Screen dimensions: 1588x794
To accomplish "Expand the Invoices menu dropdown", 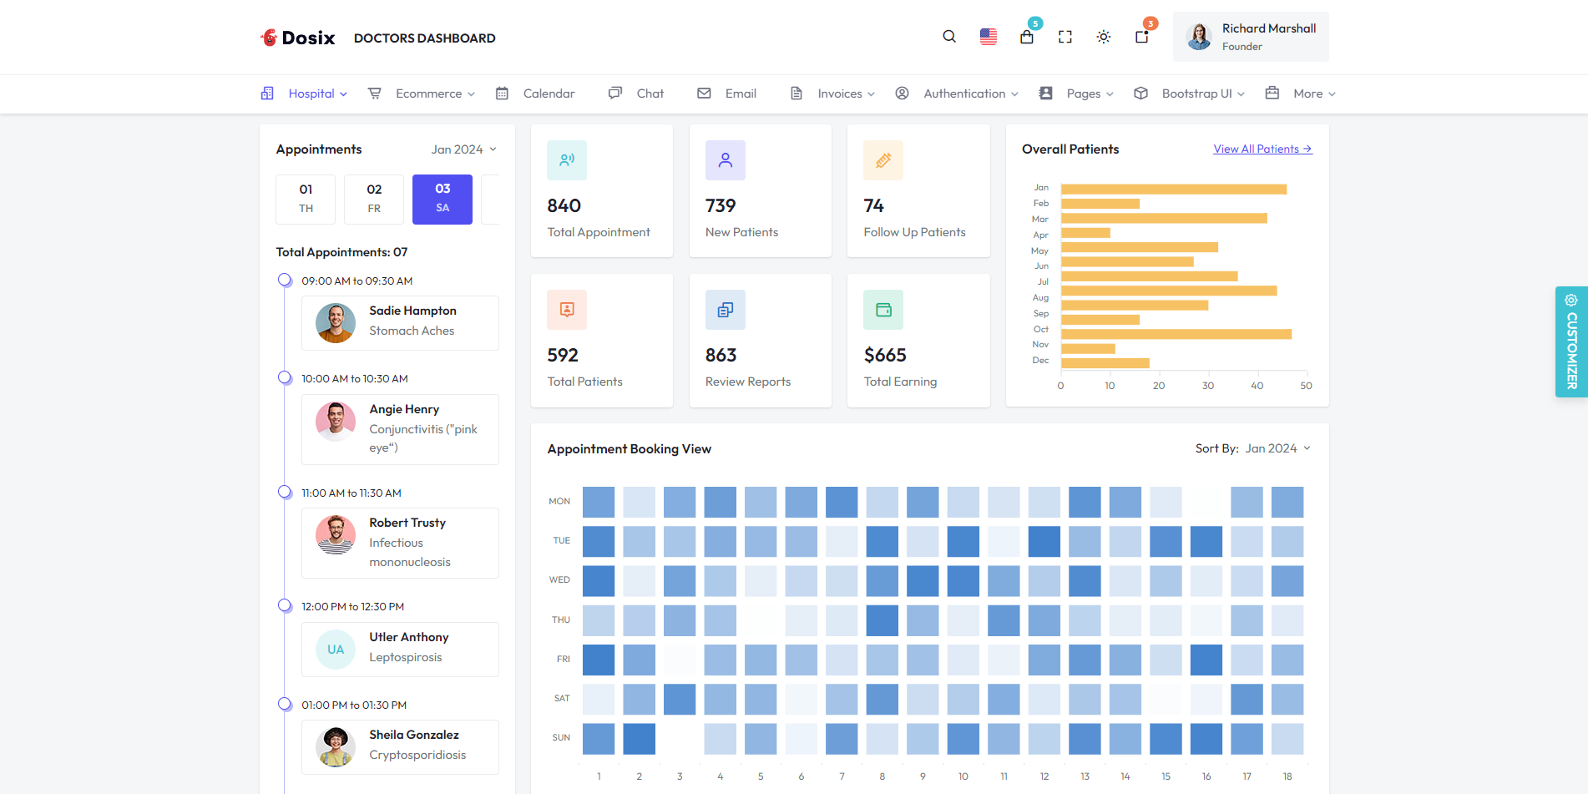I will (x=871, y=94).
